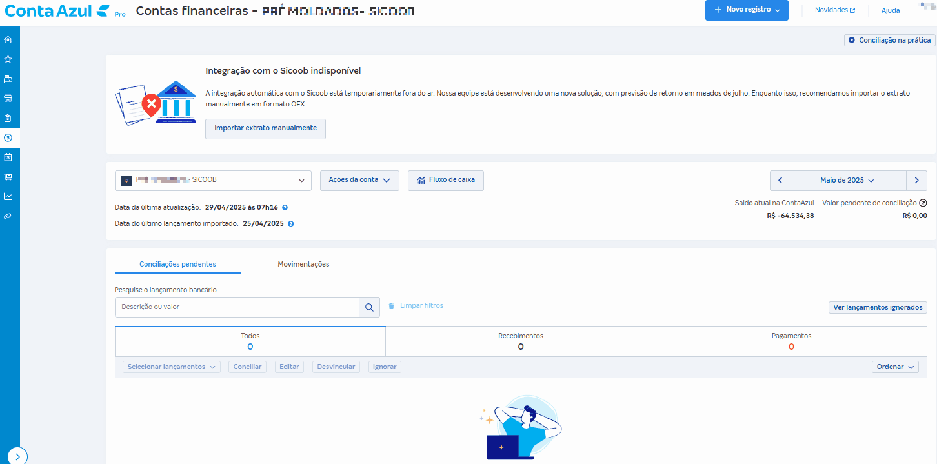Click the trash icon next to Limpar filtros

391,306
